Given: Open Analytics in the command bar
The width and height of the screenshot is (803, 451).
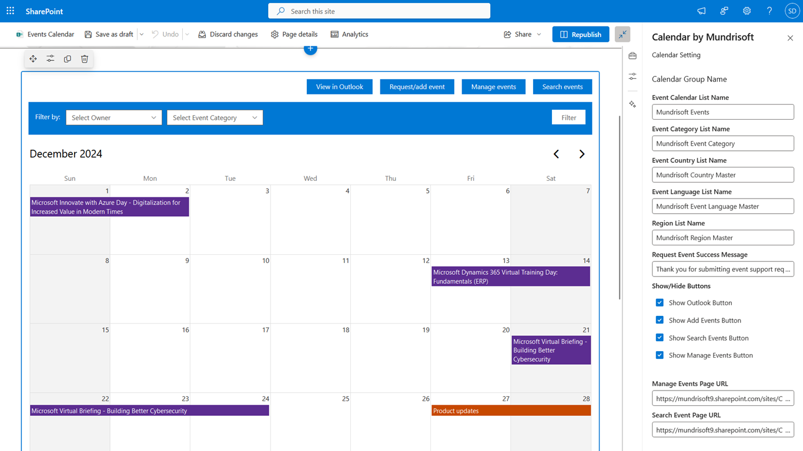Looking at the screenshot, I should click(x=349, y=34).
